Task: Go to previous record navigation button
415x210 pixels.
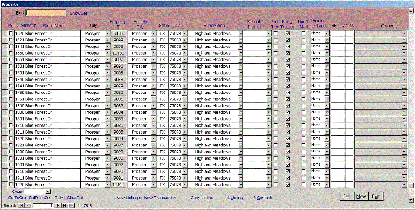Action: (28, 205)
